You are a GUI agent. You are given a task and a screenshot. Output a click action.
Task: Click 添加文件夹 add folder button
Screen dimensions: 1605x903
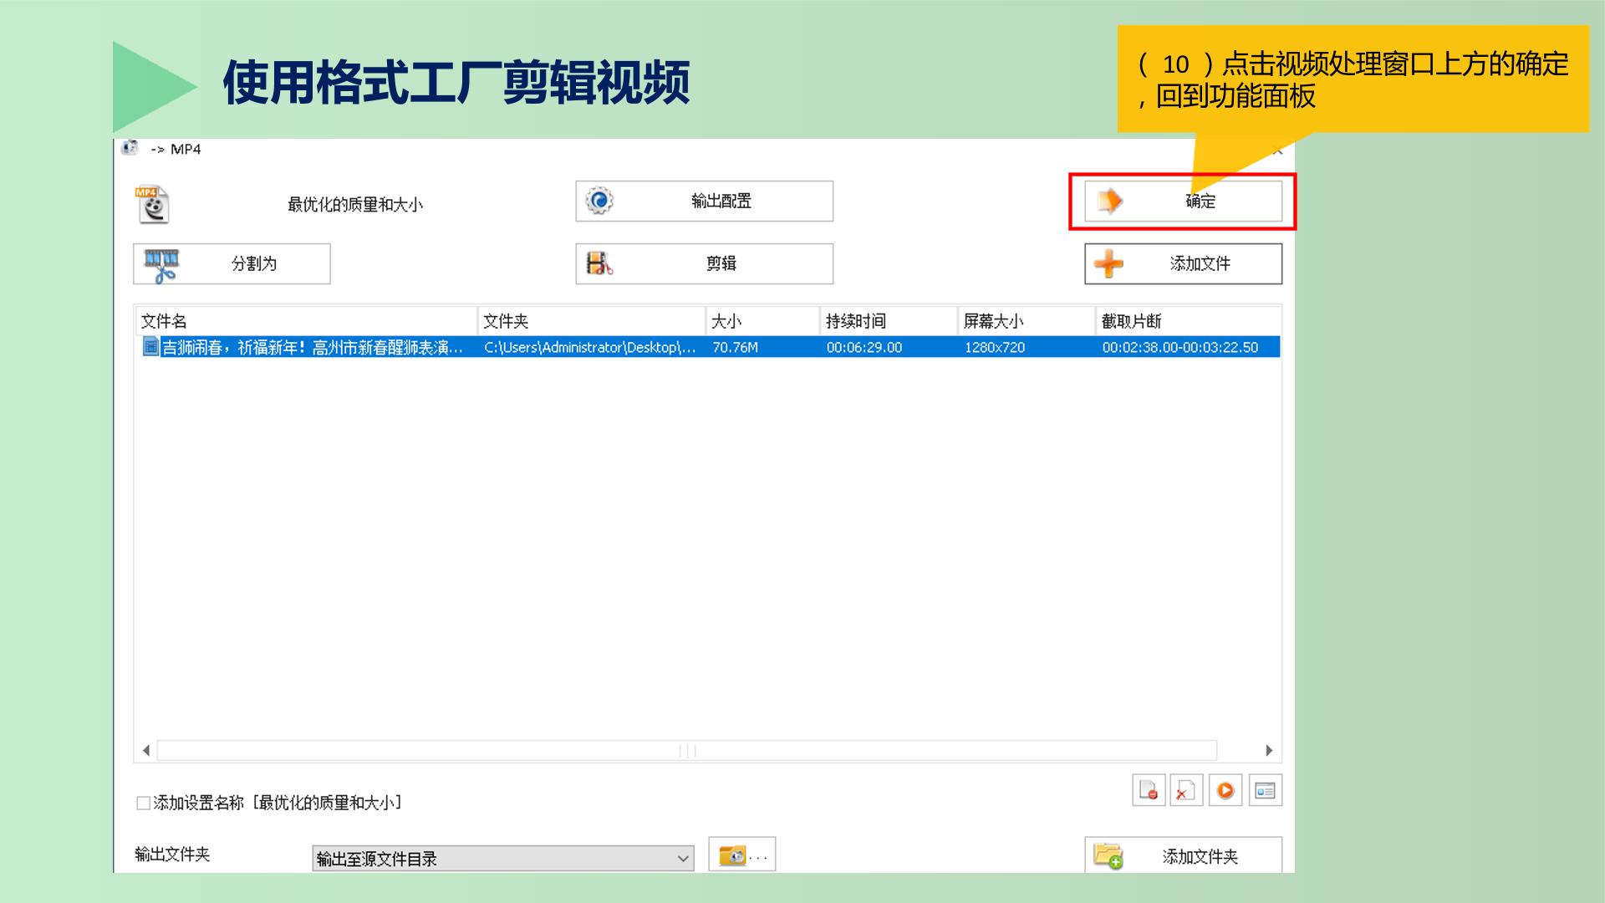click(1183, 855)
